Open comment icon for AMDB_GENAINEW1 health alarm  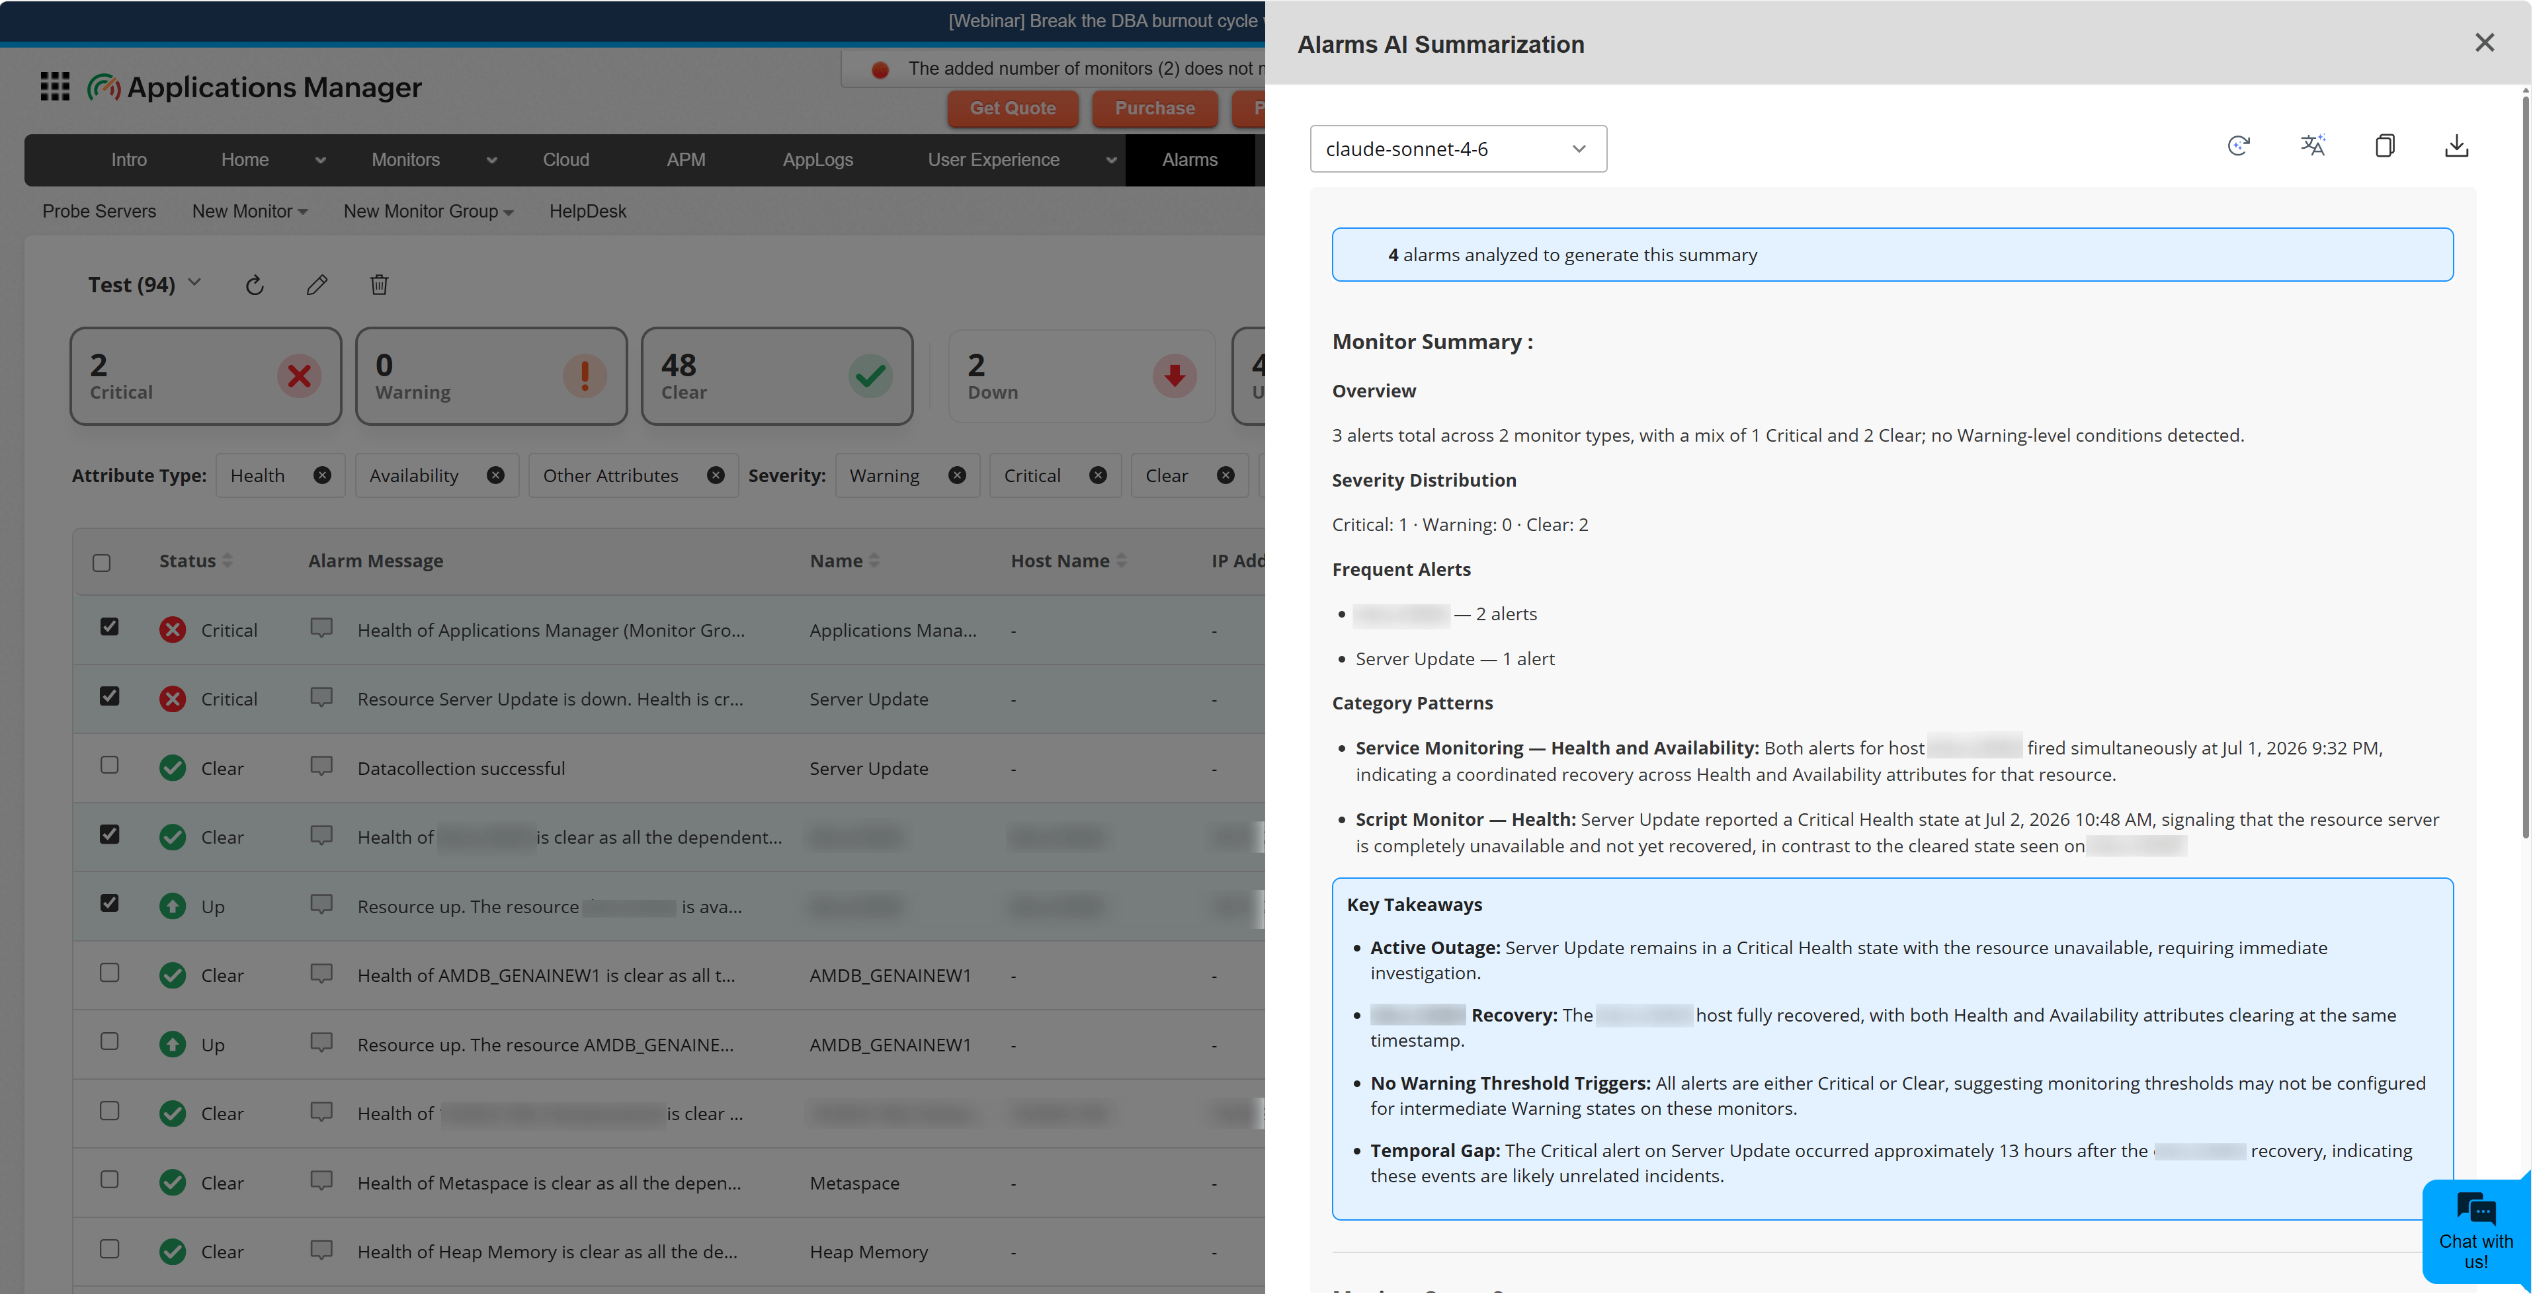(x=321, y=973)
